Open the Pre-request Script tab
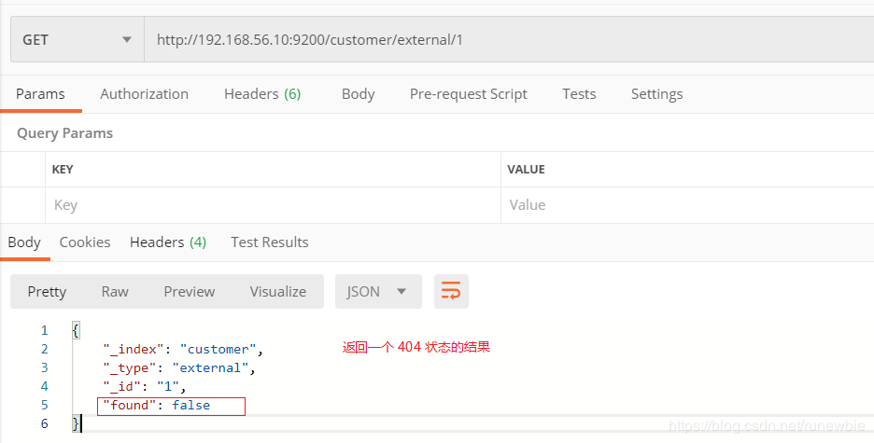874x443 pixels. click(468, 94)
